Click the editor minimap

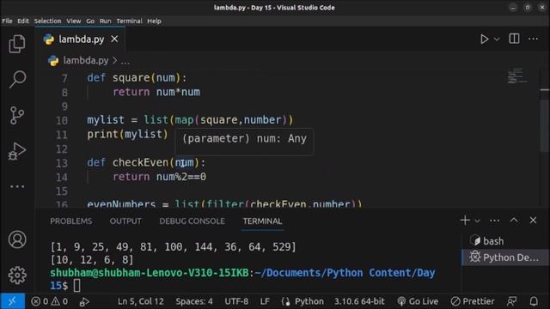(517, 76)
